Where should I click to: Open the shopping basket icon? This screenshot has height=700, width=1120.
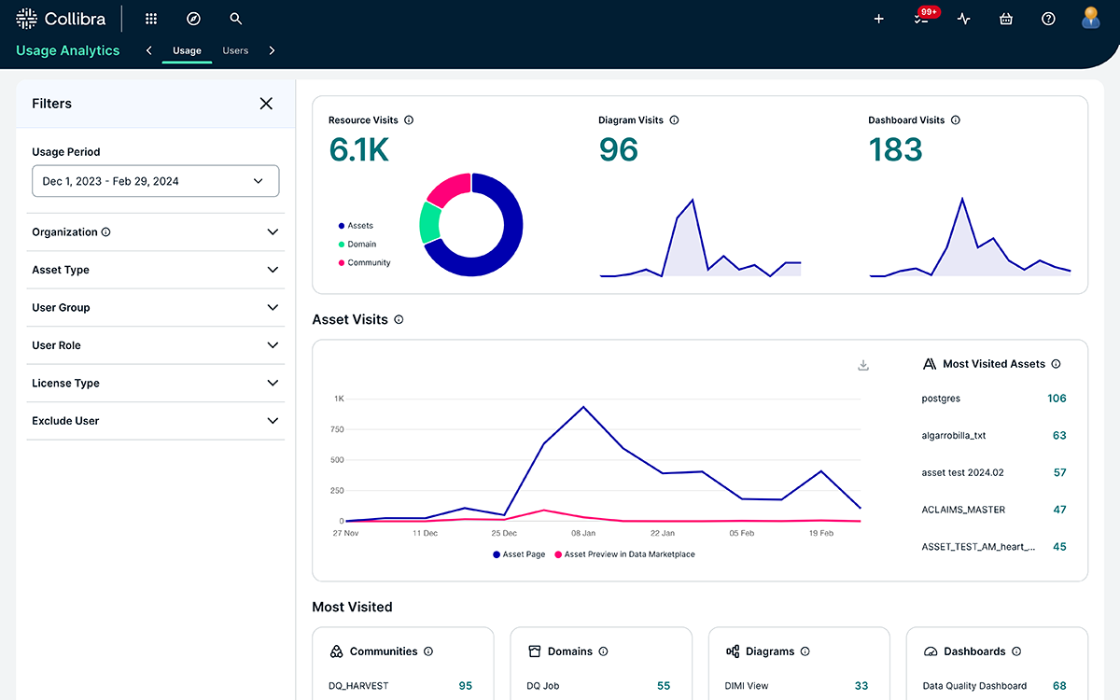point(1006,19)
